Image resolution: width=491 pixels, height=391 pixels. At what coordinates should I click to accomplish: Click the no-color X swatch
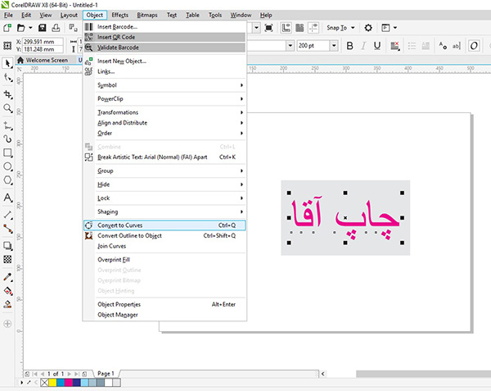[44, 382]
